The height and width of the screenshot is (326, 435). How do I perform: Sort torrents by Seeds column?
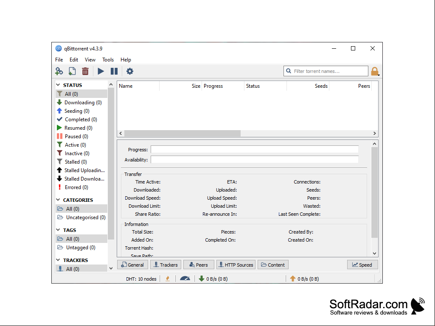(x=308, y=86)
